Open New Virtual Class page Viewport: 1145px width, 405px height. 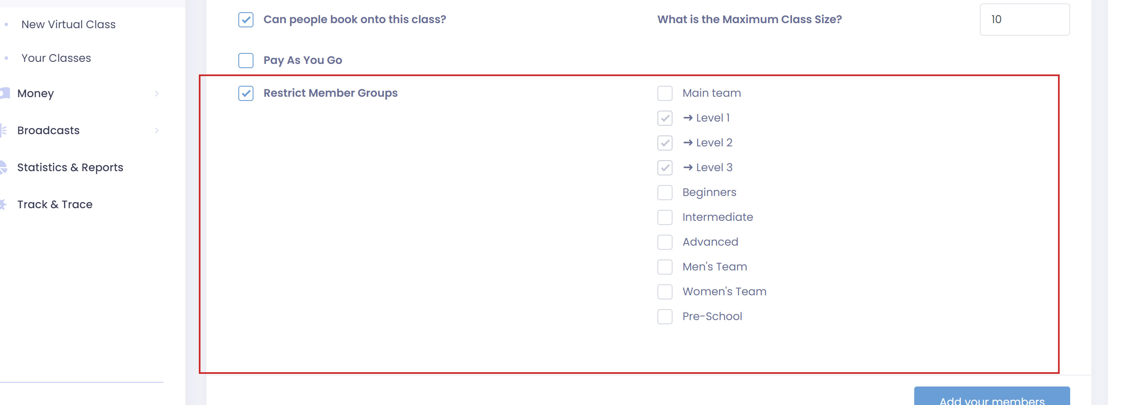68,24
